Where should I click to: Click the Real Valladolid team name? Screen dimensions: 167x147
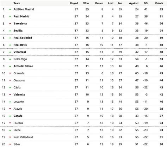coord(23,137)
